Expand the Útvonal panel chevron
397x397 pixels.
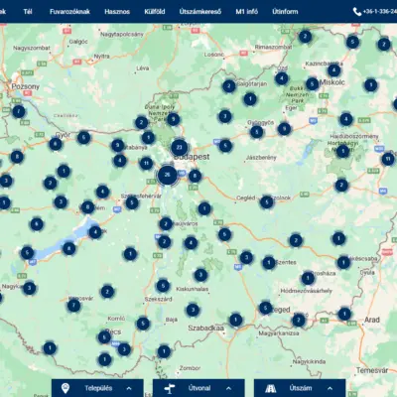point(228,389)
